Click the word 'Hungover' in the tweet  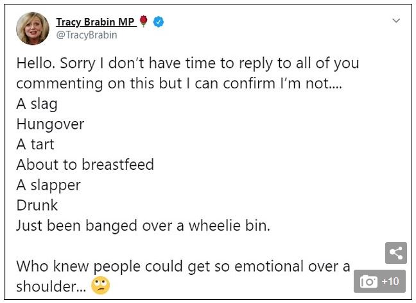point(50,124)
